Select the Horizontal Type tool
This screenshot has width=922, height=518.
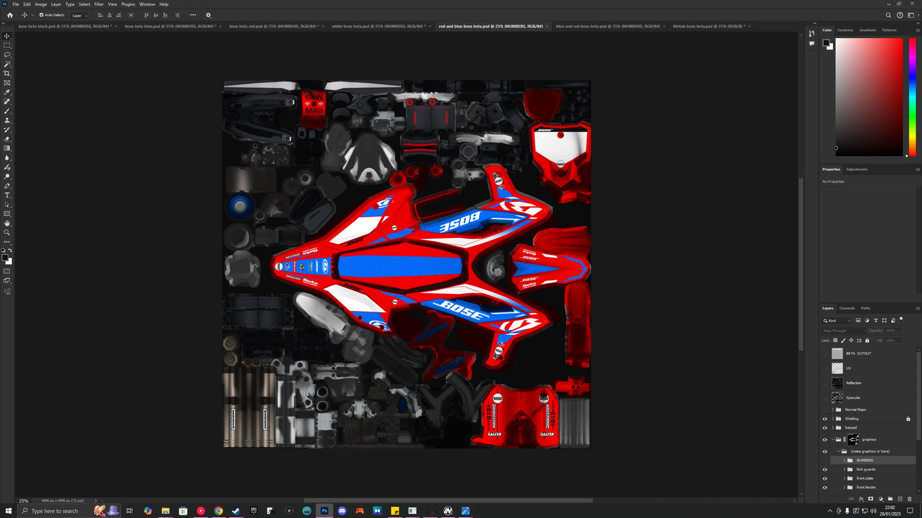[x=7, y=195]
